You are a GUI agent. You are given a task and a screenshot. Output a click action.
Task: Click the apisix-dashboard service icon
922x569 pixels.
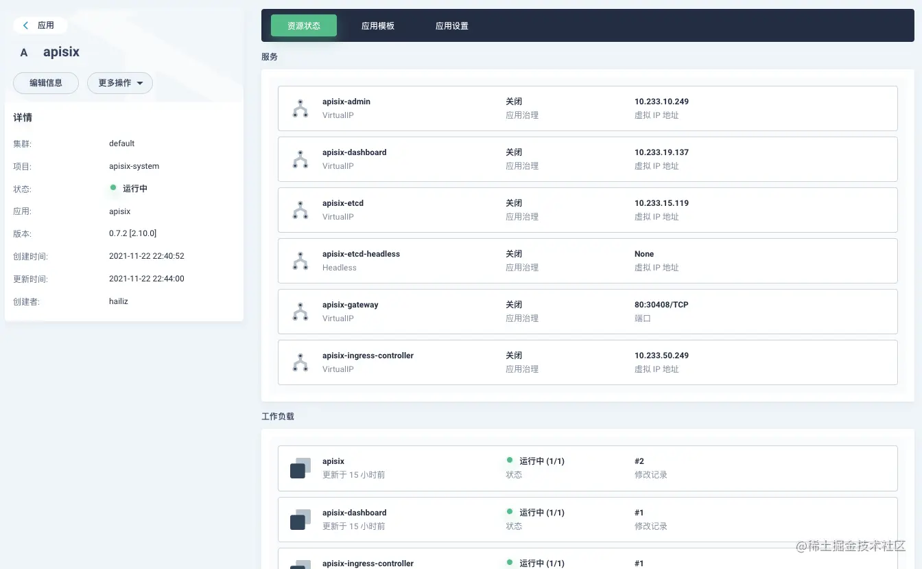300,159
